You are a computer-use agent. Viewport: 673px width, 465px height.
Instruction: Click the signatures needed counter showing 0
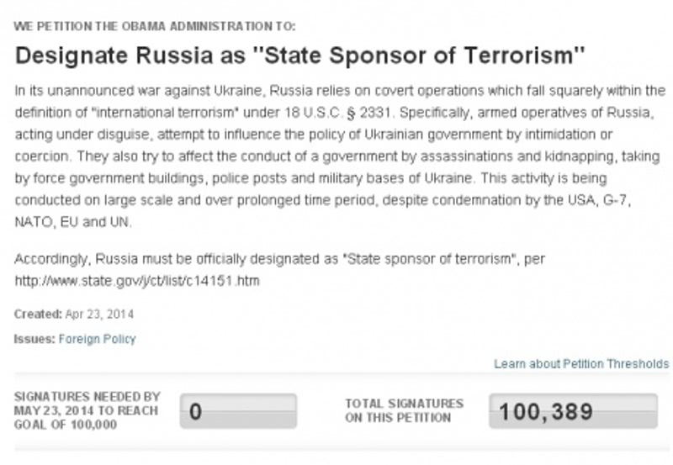coord(238,411)
